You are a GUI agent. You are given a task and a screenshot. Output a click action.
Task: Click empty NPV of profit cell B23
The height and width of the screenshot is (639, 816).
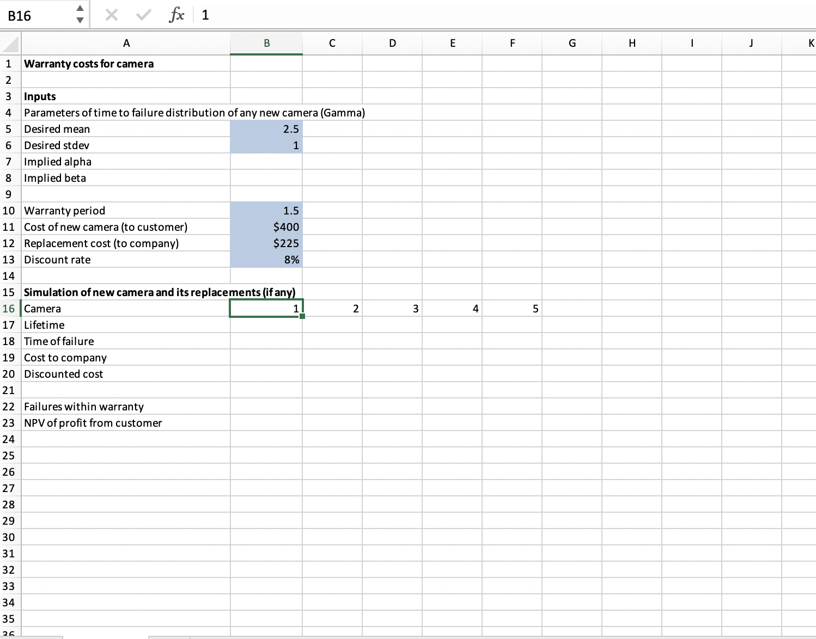266,423
